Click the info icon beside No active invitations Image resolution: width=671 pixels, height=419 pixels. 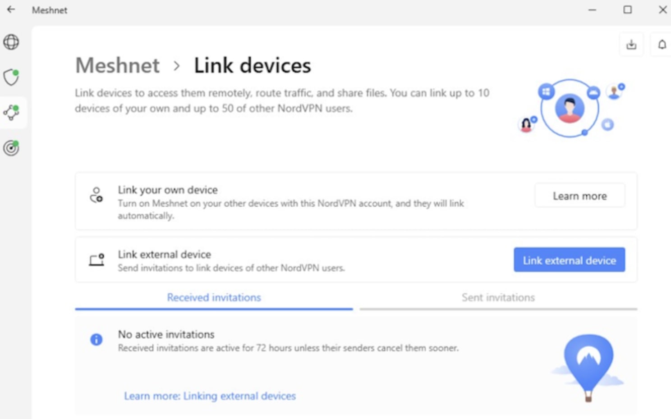[96, 339]
